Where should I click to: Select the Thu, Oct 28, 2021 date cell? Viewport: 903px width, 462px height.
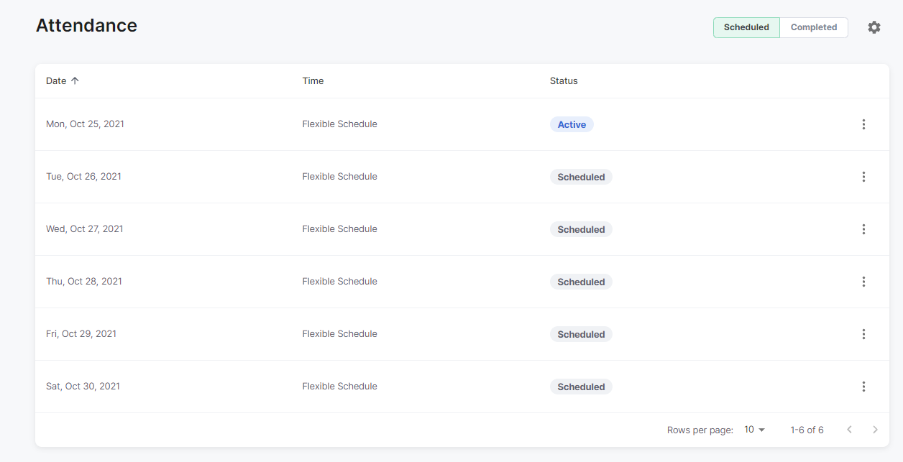click(84, 281)
